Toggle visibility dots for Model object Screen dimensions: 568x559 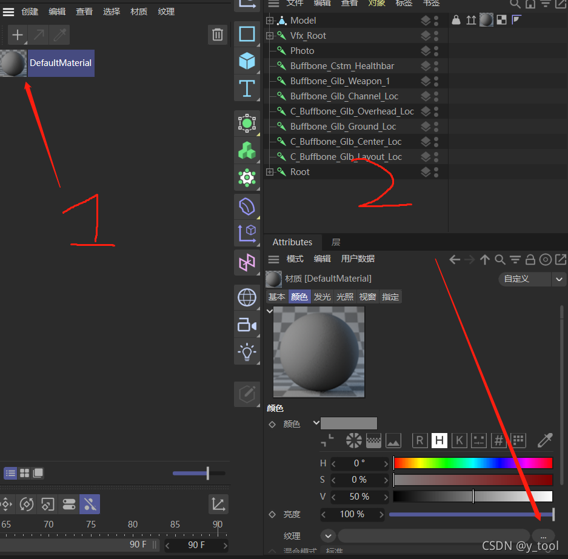pyautogui.click(x=436, y=21)
